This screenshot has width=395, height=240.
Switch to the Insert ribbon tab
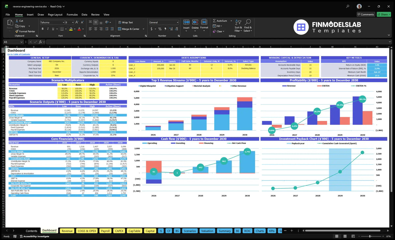(x=30, y=14)
